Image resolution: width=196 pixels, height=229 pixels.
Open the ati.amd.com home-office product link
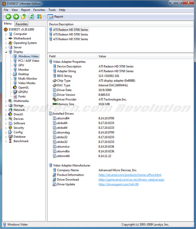point(130,175)
